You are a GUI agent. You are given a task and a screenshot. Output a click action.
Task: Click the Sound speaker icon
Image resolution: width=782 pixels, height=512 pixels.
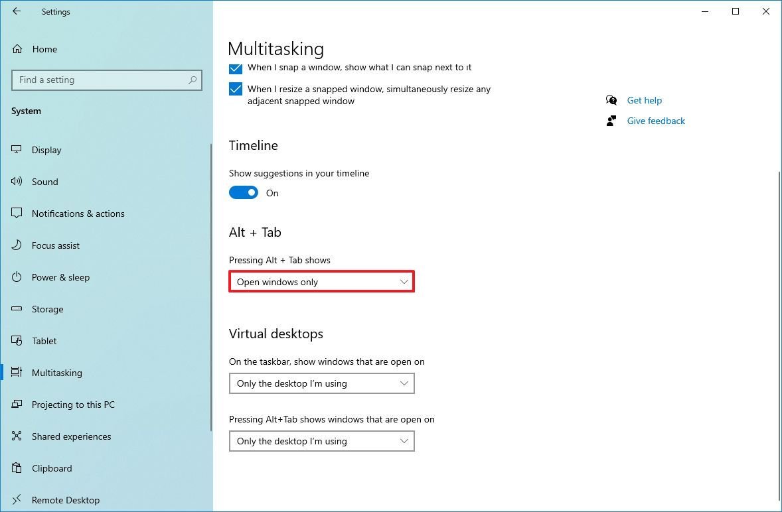(x=17, y=181)
